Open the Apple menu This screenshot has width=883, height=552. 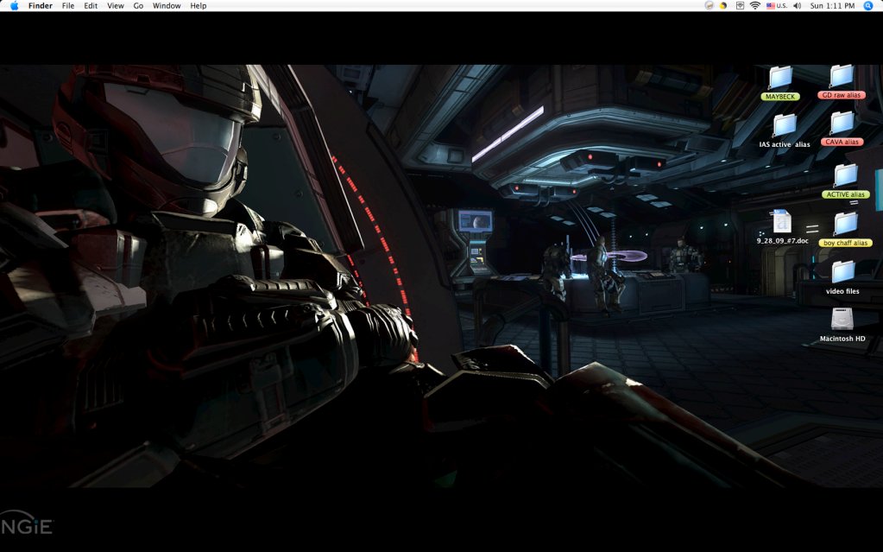pos(14,6)
